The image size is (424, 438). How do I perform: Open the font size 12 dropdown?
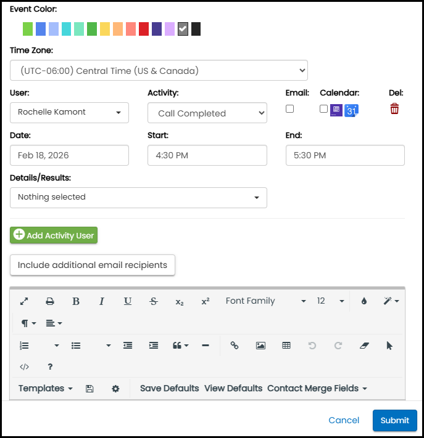tap(330, 301)
